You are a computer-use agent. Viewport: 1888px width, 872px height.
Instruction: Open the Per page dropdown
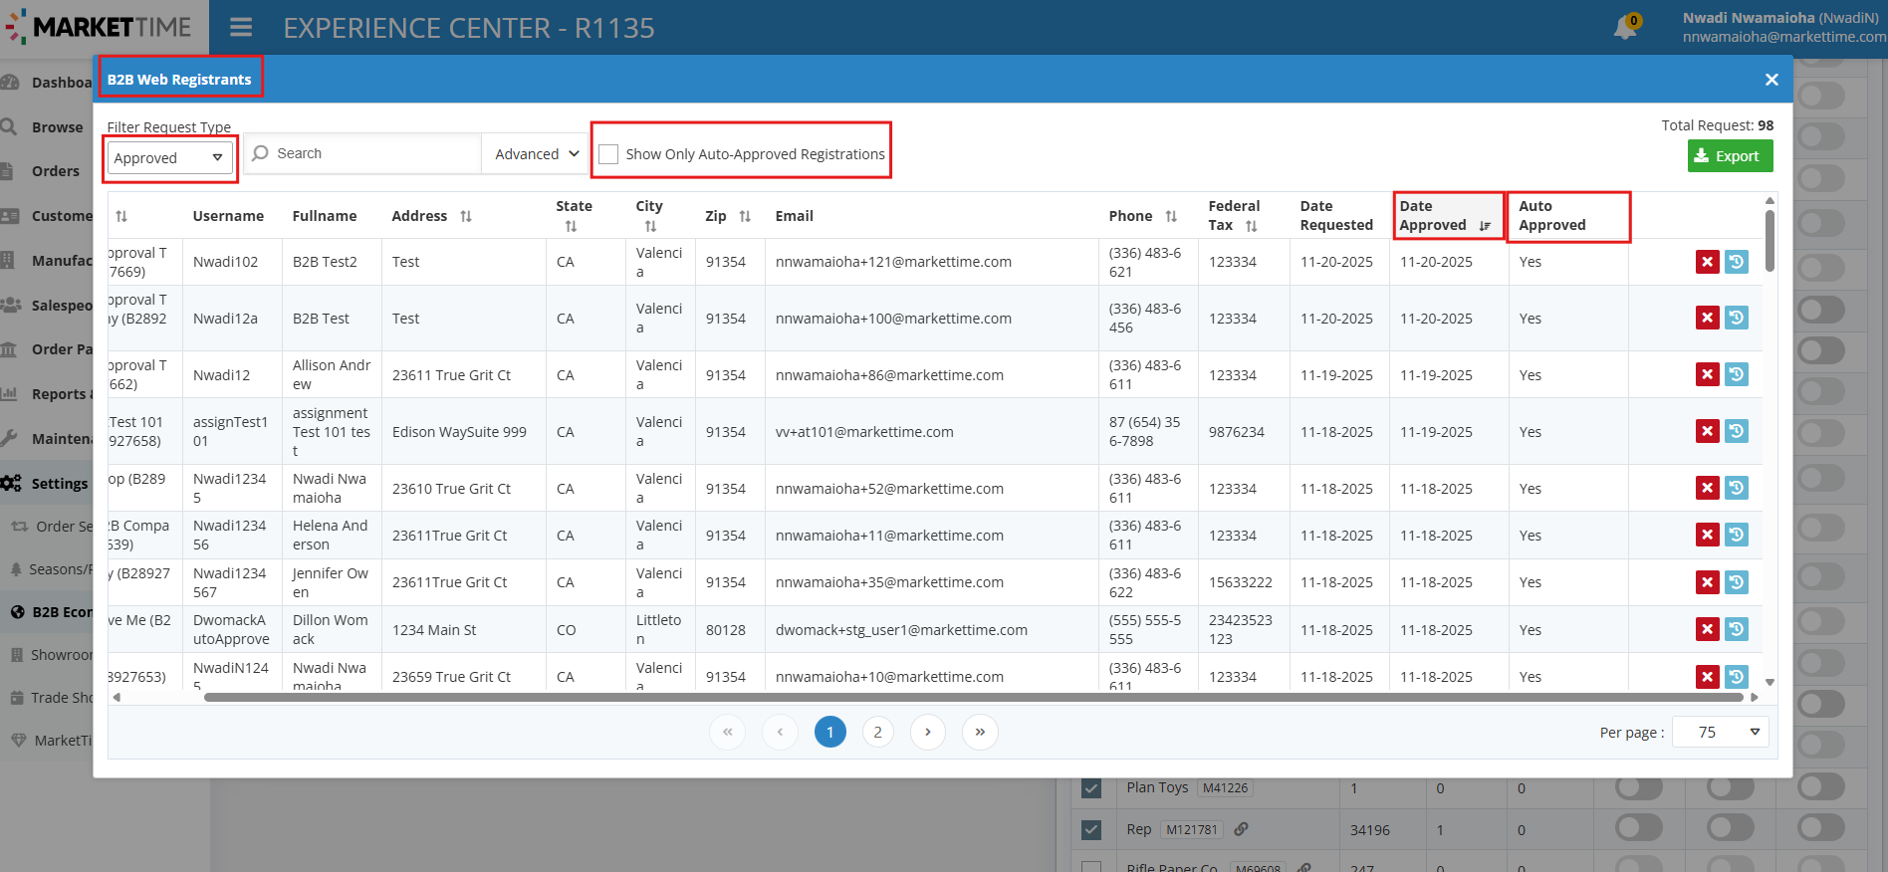pyautogui.click(x=1720, y=733)
